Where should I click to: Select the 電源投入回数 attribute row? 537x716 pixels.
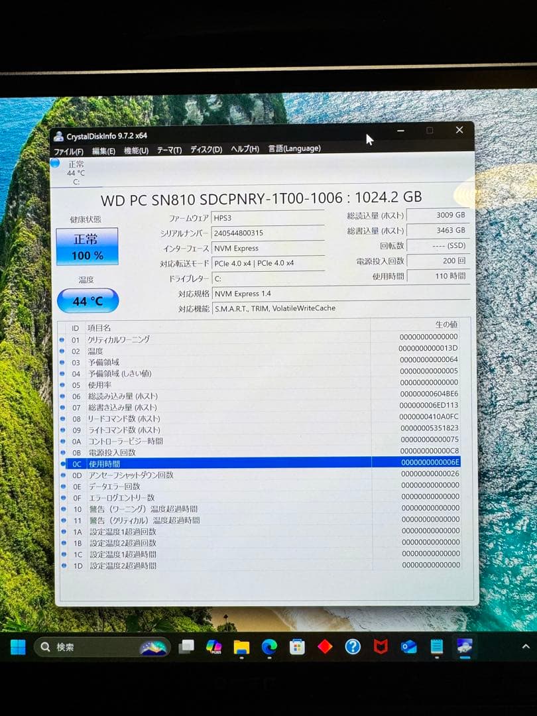pos(133,452)
